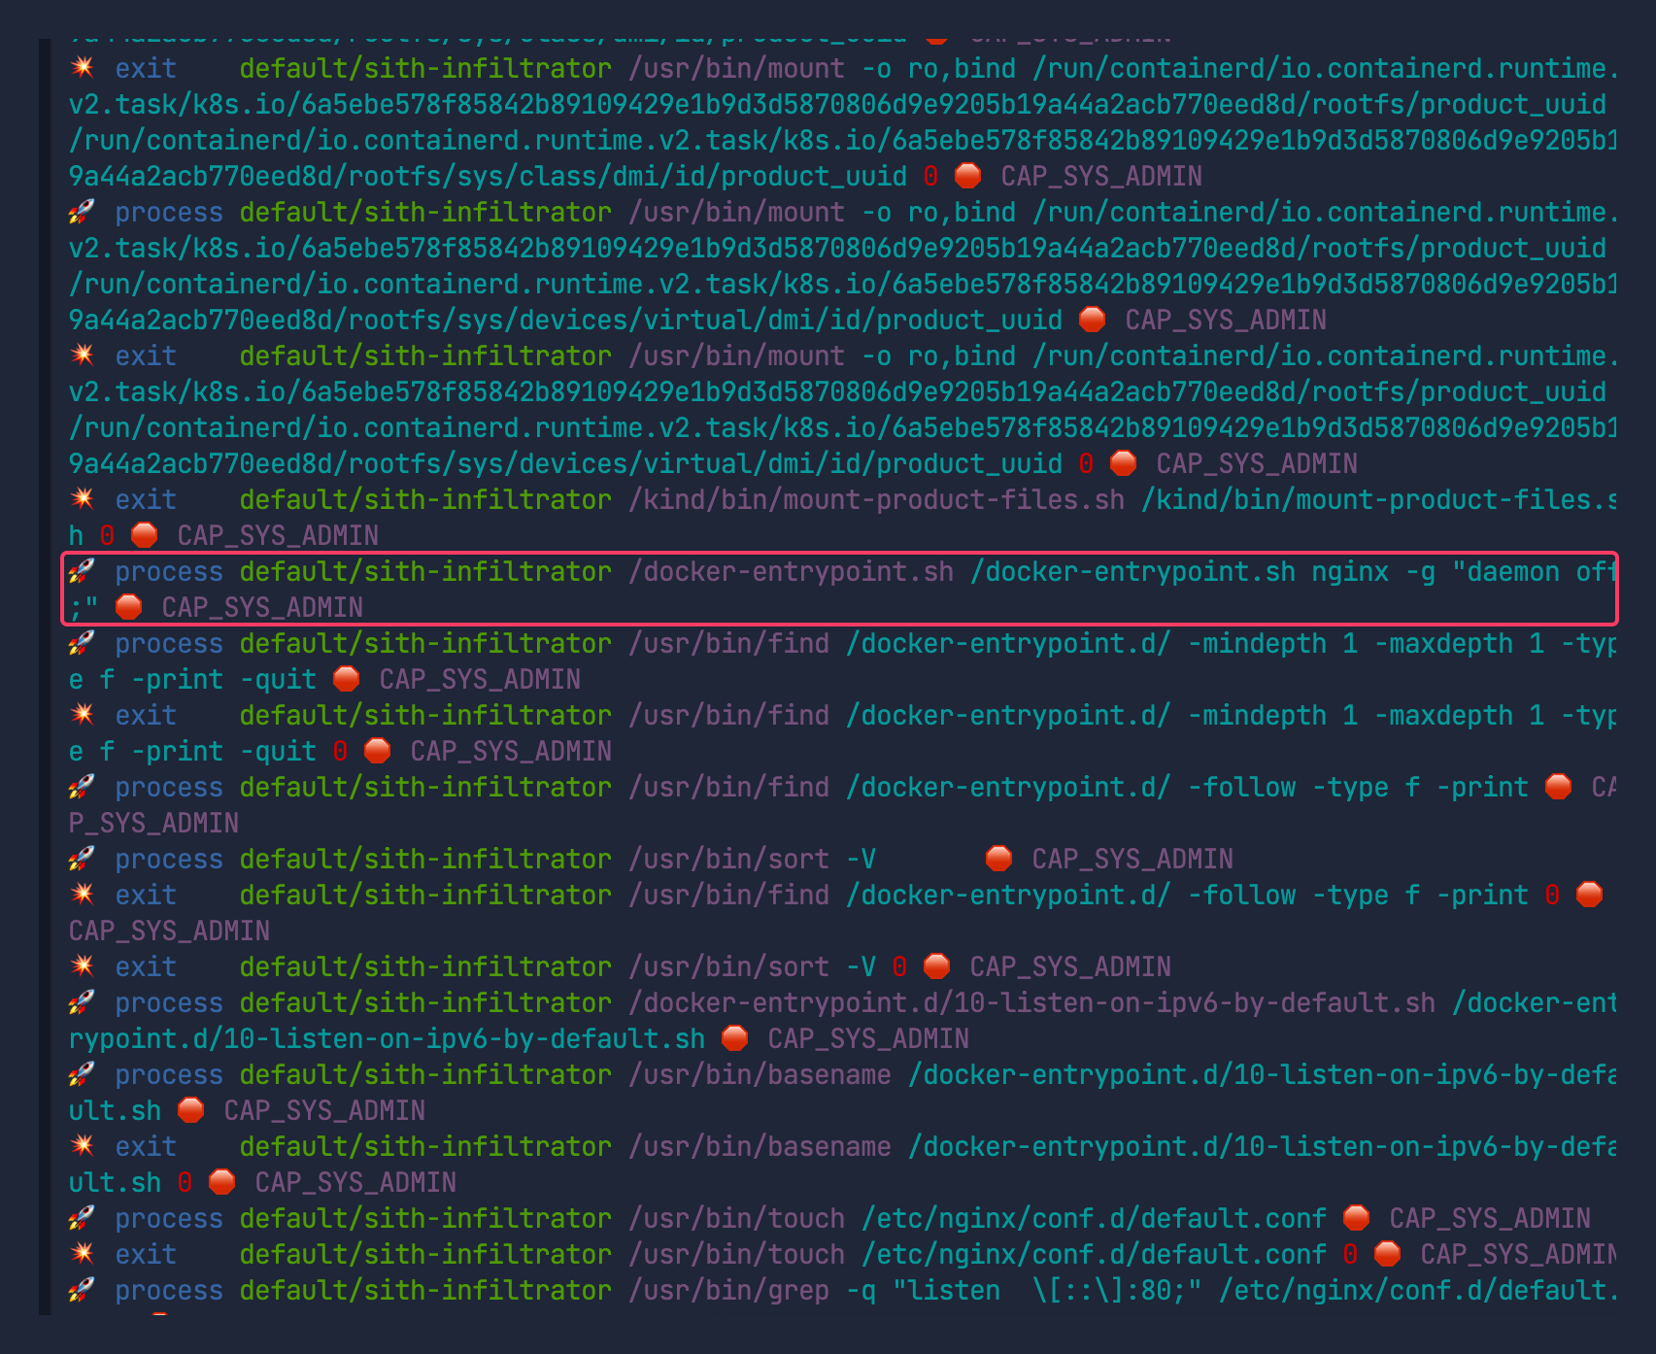
Task: Click the word 'process' on the touch line
Action: click(x=169, y=1219)
